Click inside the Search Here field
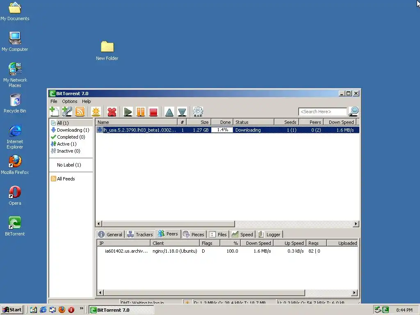 click(322, 112)
